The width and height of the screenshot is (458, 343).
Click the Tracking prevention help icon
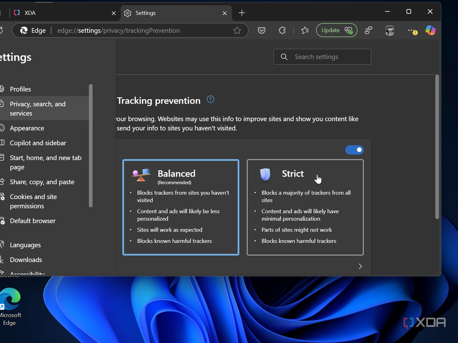click(x=210, y=99)
